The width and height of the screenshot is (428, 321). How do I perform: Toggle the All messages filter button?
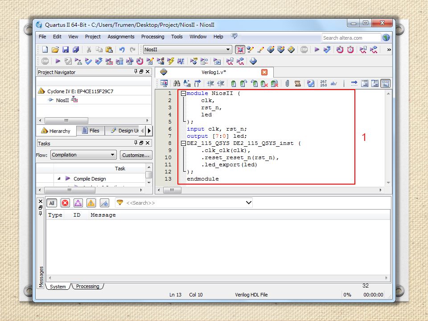point(52,203)
